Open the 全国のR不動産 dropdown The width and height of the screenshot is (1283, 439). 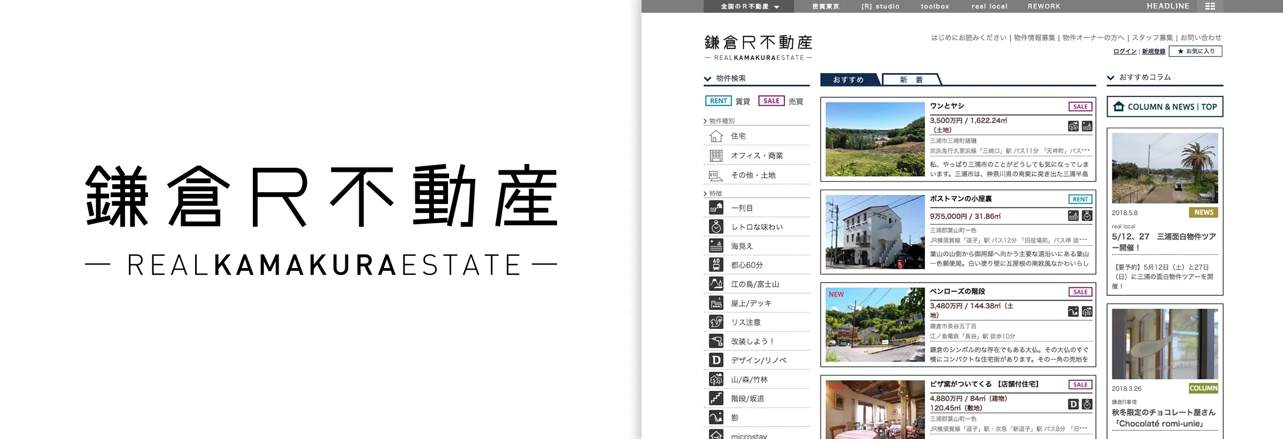(x=749, y=6)
